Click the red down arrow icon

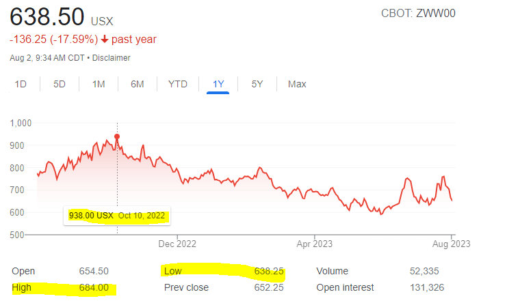(105, 39)
